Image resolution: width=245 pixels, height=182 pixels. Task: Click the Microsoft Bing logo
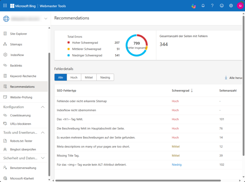point(23,6)
